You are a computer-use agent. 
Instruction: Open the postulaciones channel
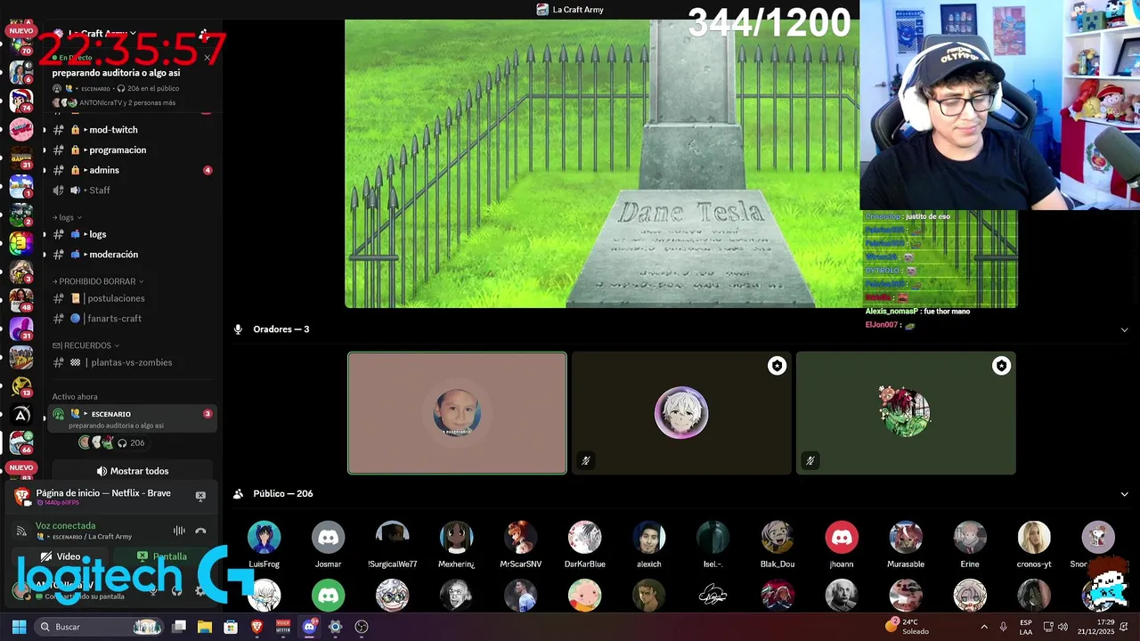coord(134,298)
